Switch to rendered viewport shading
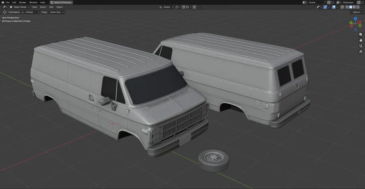Image resolution: width=365 pixels, height=189 pixels. pos(358,7)
